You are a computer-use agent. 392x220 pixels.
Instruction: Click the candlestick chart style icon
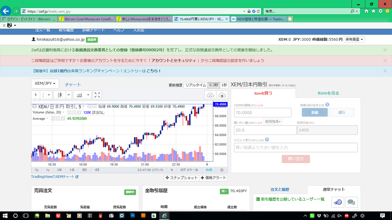click(59, 95)
